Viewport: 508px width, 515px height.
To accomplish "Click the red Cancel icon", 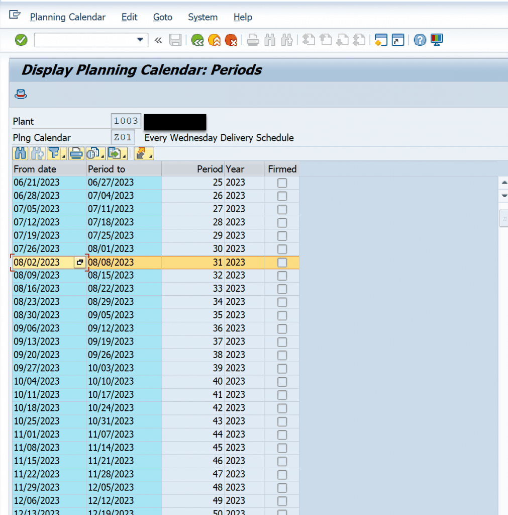I will click(x=231, y=40).
